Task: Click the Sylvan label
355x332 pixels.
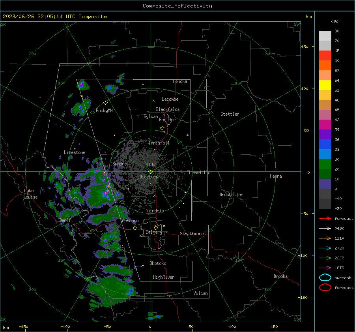Action: coord(151,116)
